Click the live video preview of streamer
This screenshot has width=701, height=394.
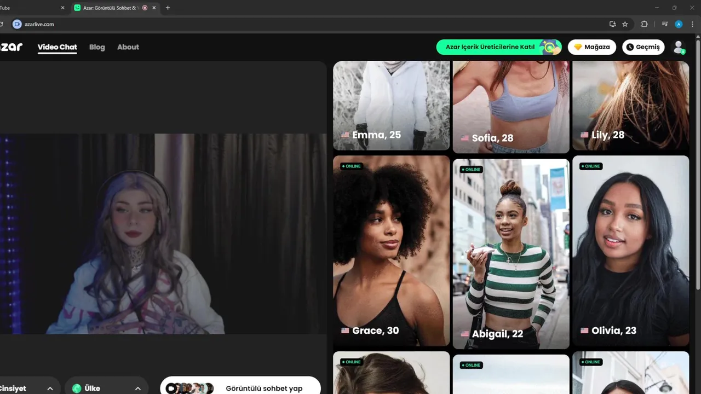pos(163,234)
